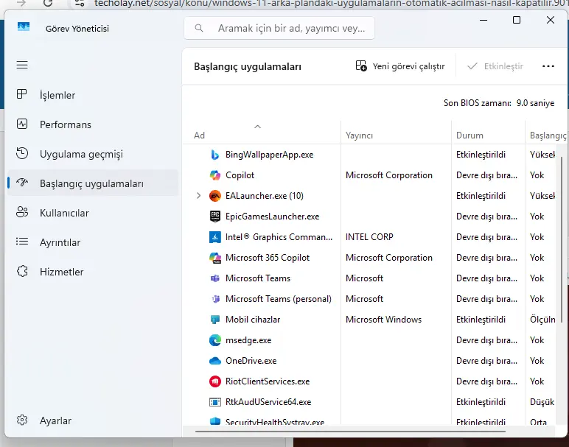Select the EpicGamesLauncher.exe row name
The image size is (569, 447).
tap(272, 217)
